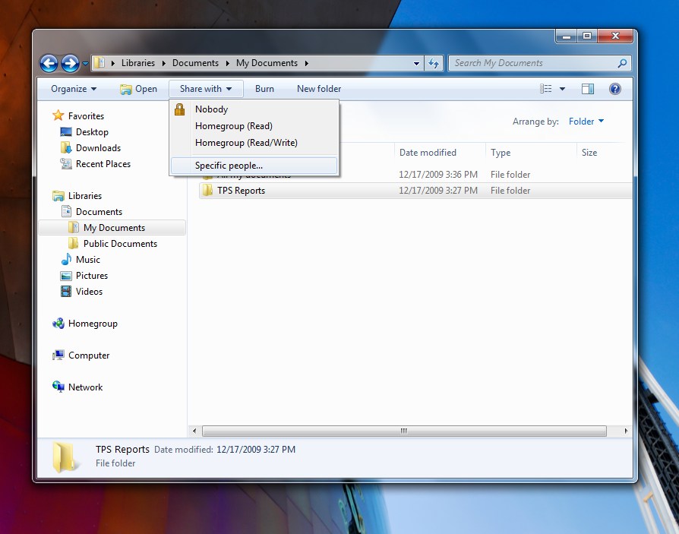Sort by Date modified column header
The height and width of the screenshot is (534, 679).
coord(440,153)
